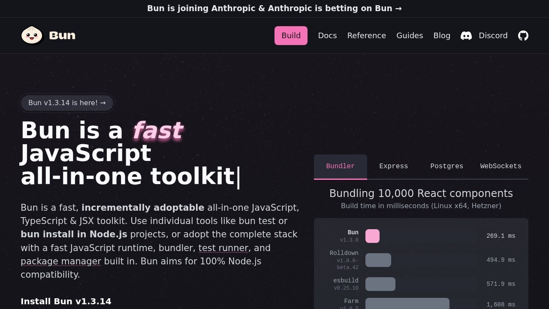The height and width of the screenshot is (309, 549).
Task: Open the Discord text link
Action: click(493, 36)
